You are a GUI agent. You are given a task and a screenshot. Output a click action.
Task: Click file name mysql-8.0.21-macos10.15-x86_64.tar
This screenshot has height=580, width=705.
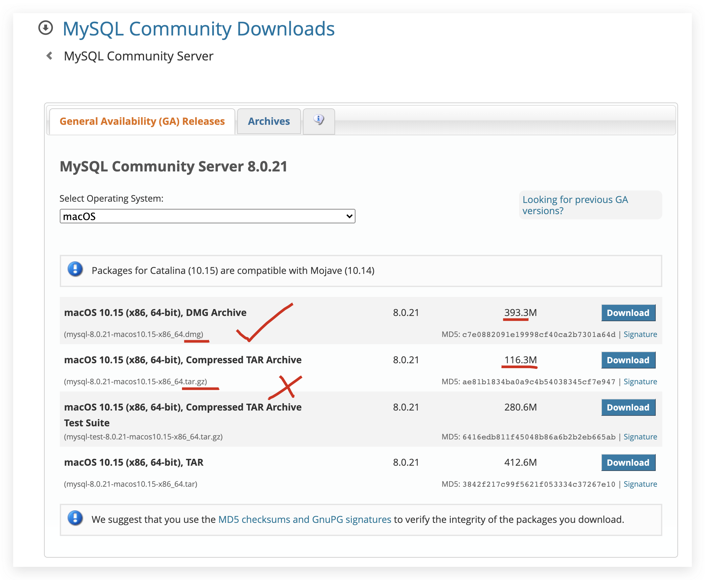(131, 484)
